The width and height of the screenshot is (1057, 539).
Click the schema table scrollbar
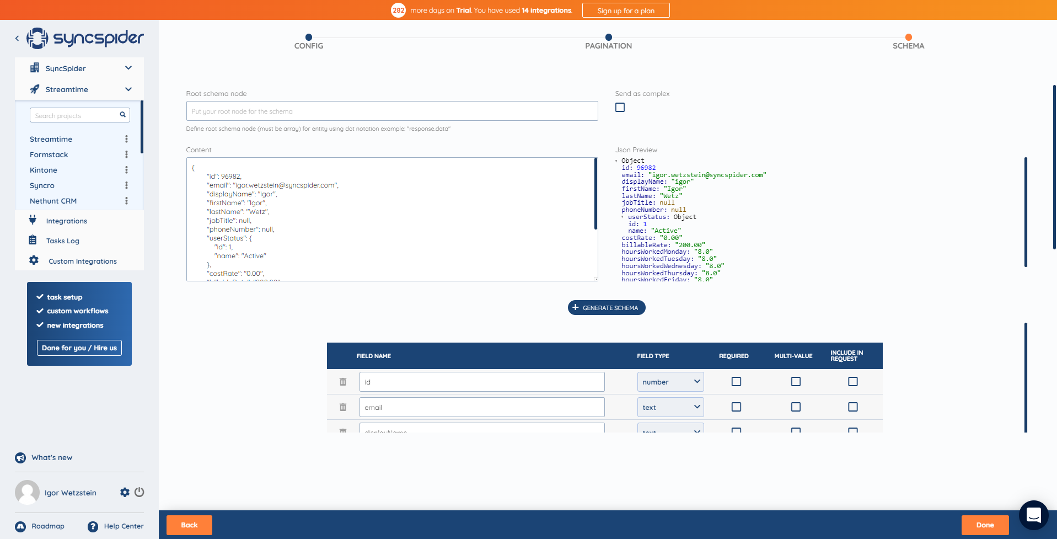coord(1026,378)
